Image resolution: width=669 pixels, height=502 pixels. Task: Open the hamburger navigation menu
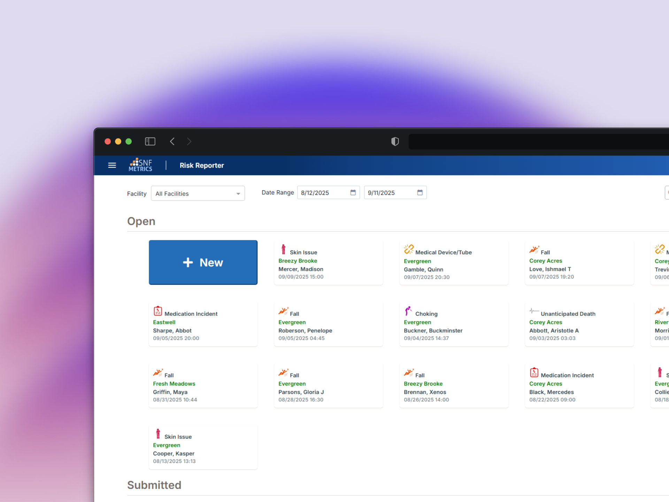pos(112,165)
